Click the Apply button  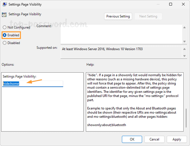177,139
